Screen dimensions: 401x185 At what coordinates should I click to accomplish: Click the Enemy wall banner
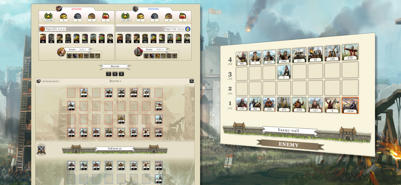click(x=290, y=131)
